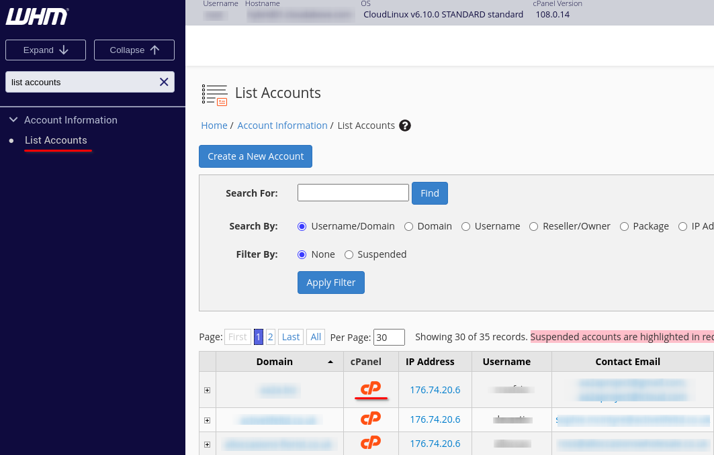The height and width of the screenshot is (455, 714).
Task: Collapse the Account Information sidebar section
Action: pyautogui.click(x=13, y=120)
